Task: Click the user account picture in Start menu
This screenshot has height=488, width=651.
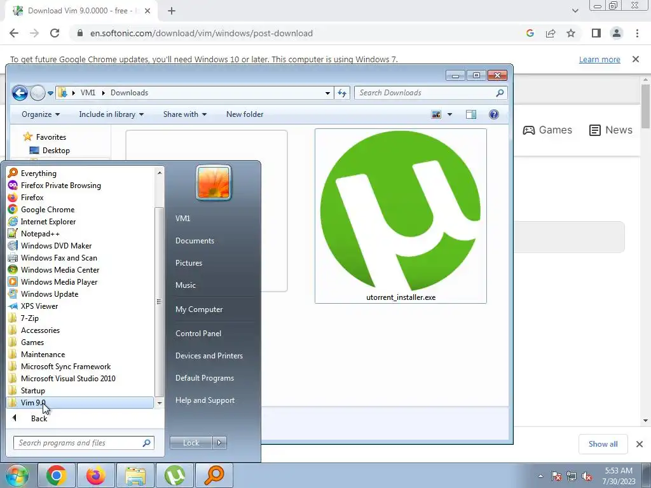Action: (214, 182)
